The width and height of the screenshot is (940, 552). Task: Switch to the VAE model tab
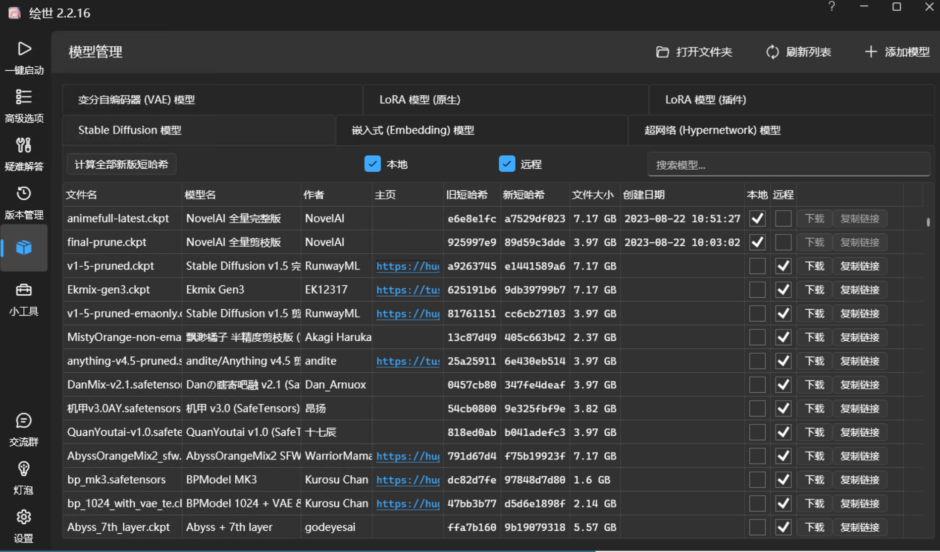tap(212, 99)
